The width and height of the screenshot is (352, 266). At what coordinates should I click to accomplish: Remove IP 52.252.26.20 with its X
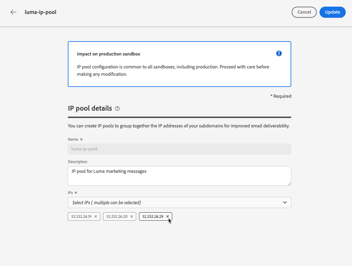pyautogui.click(x=132, y=216)
